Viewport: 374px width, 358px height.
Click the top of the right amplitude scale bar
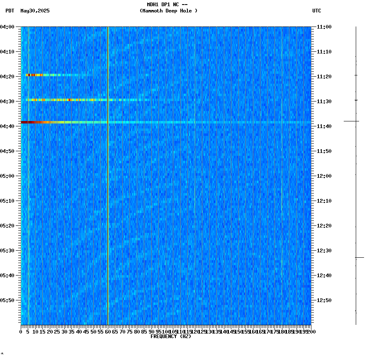[x=356, y=27]
